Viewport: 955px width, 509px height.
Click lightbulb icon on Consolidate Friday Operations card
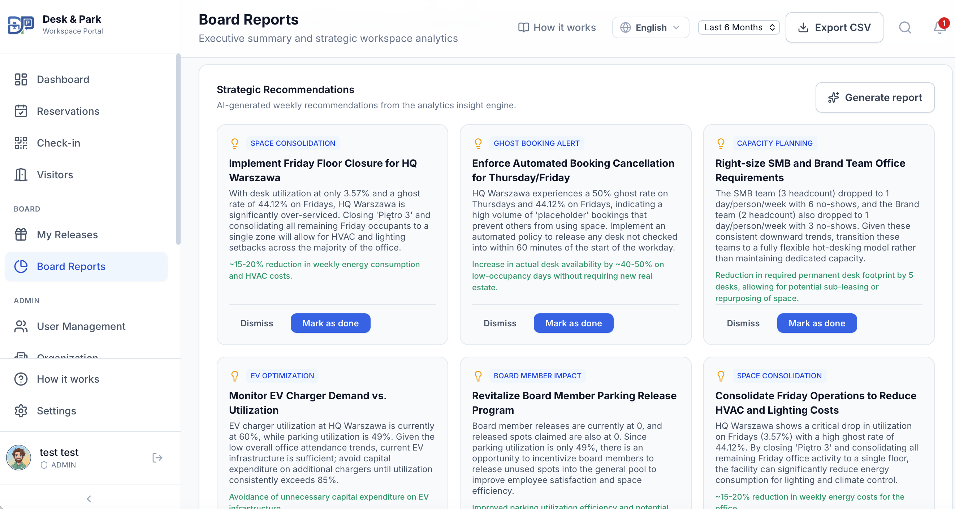coord(721,376)
